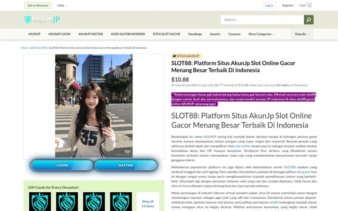
Task: Expand the Help dropdown
Action: [62, 5]
